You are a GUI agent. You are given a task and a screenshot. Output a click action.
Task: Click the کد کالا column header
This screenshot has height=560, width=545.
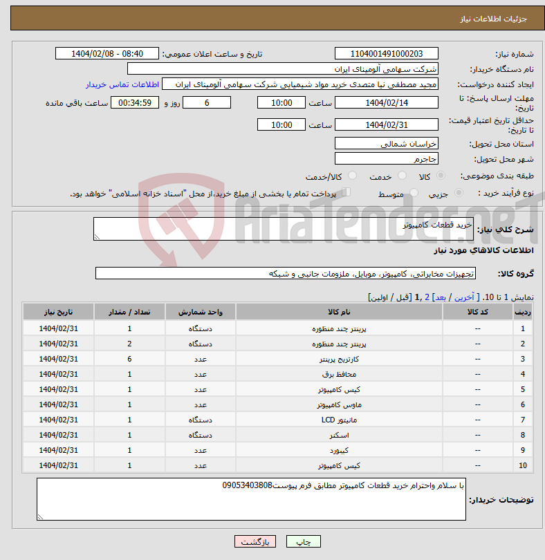(477, 312)
